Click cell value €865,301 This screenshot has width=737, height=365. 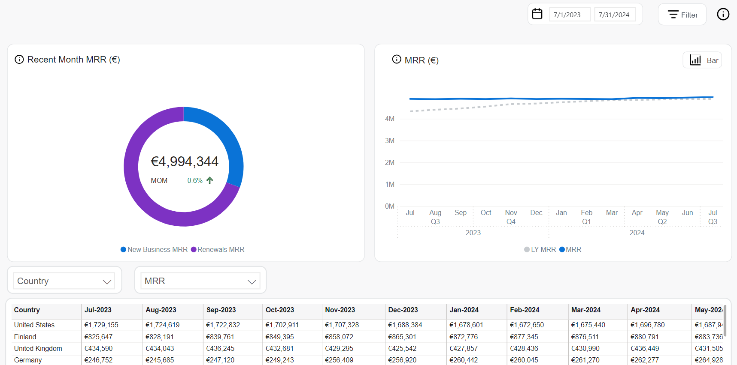click(402, 337)
